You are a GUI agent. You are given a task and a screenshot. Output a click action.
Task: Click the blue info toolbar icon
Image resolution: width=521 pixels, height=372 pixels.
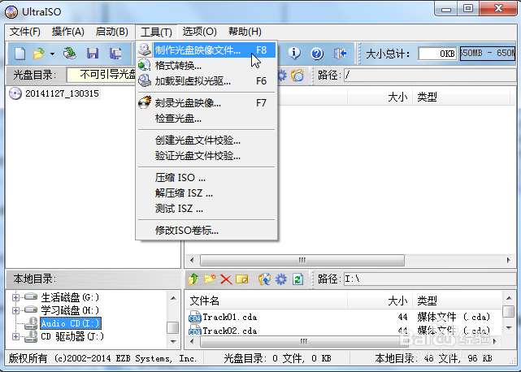(x=294, y=53)
